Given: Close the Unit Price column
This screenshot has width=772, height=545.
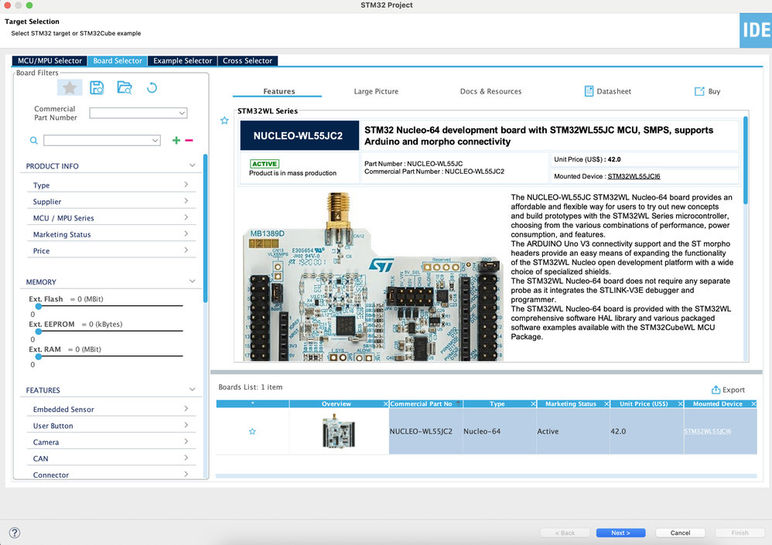Looking at the screenshot, I should 681,404.
